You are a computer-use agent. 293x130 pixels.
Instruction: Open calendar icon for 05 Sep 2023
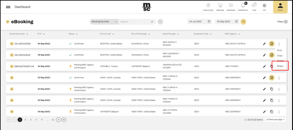click(x=237, y=22)
